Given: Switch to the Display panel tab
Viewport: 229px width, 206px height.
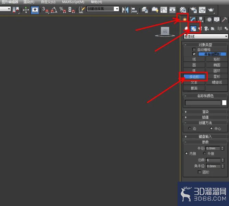Looking at the screenshot, I should (x=217, y=19).
